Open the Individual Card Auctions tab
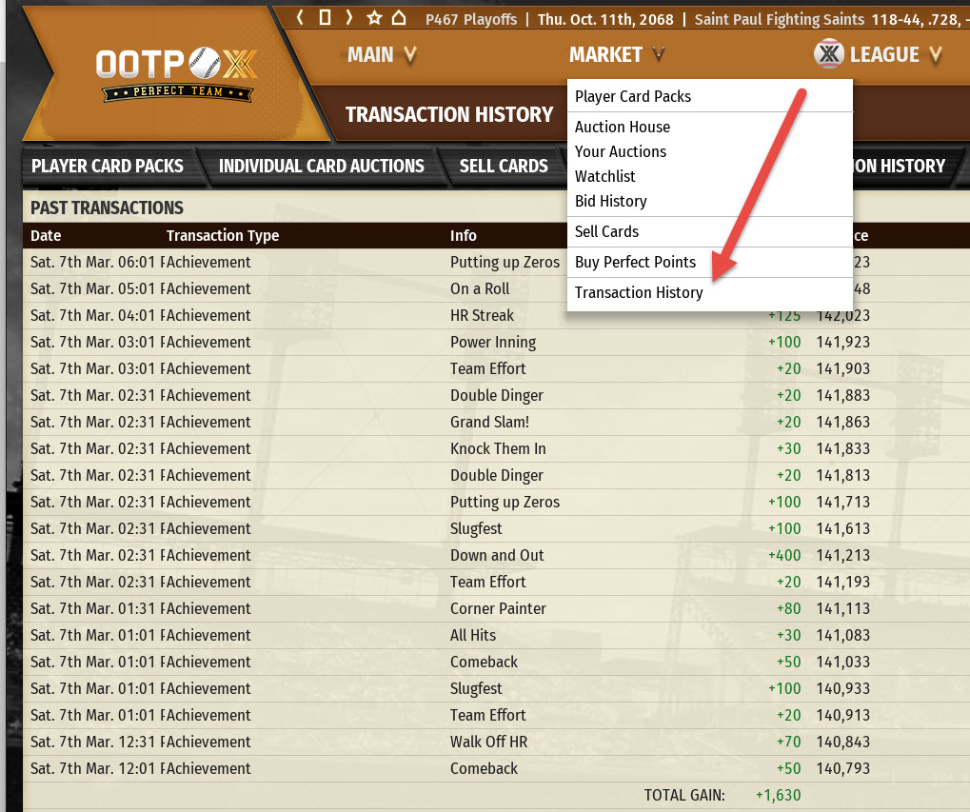The height and width of the screenshot is (812, 970). tap(322, 166)
